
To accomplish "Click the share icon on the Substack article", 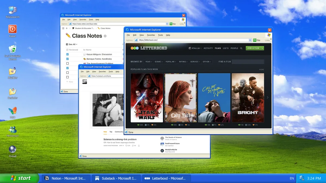I will [139, 146].
